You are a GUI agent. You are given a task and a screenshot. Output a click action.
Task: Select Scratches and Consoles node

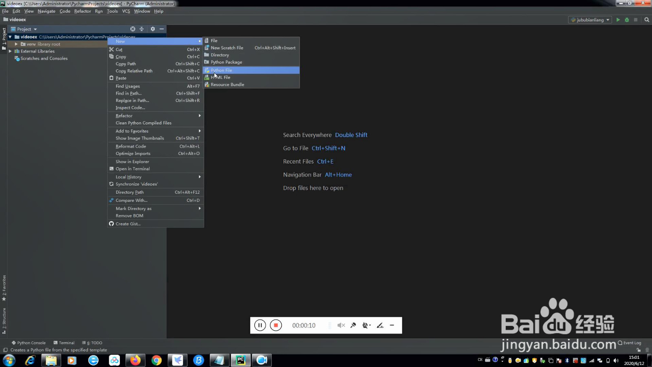point(41,58)
